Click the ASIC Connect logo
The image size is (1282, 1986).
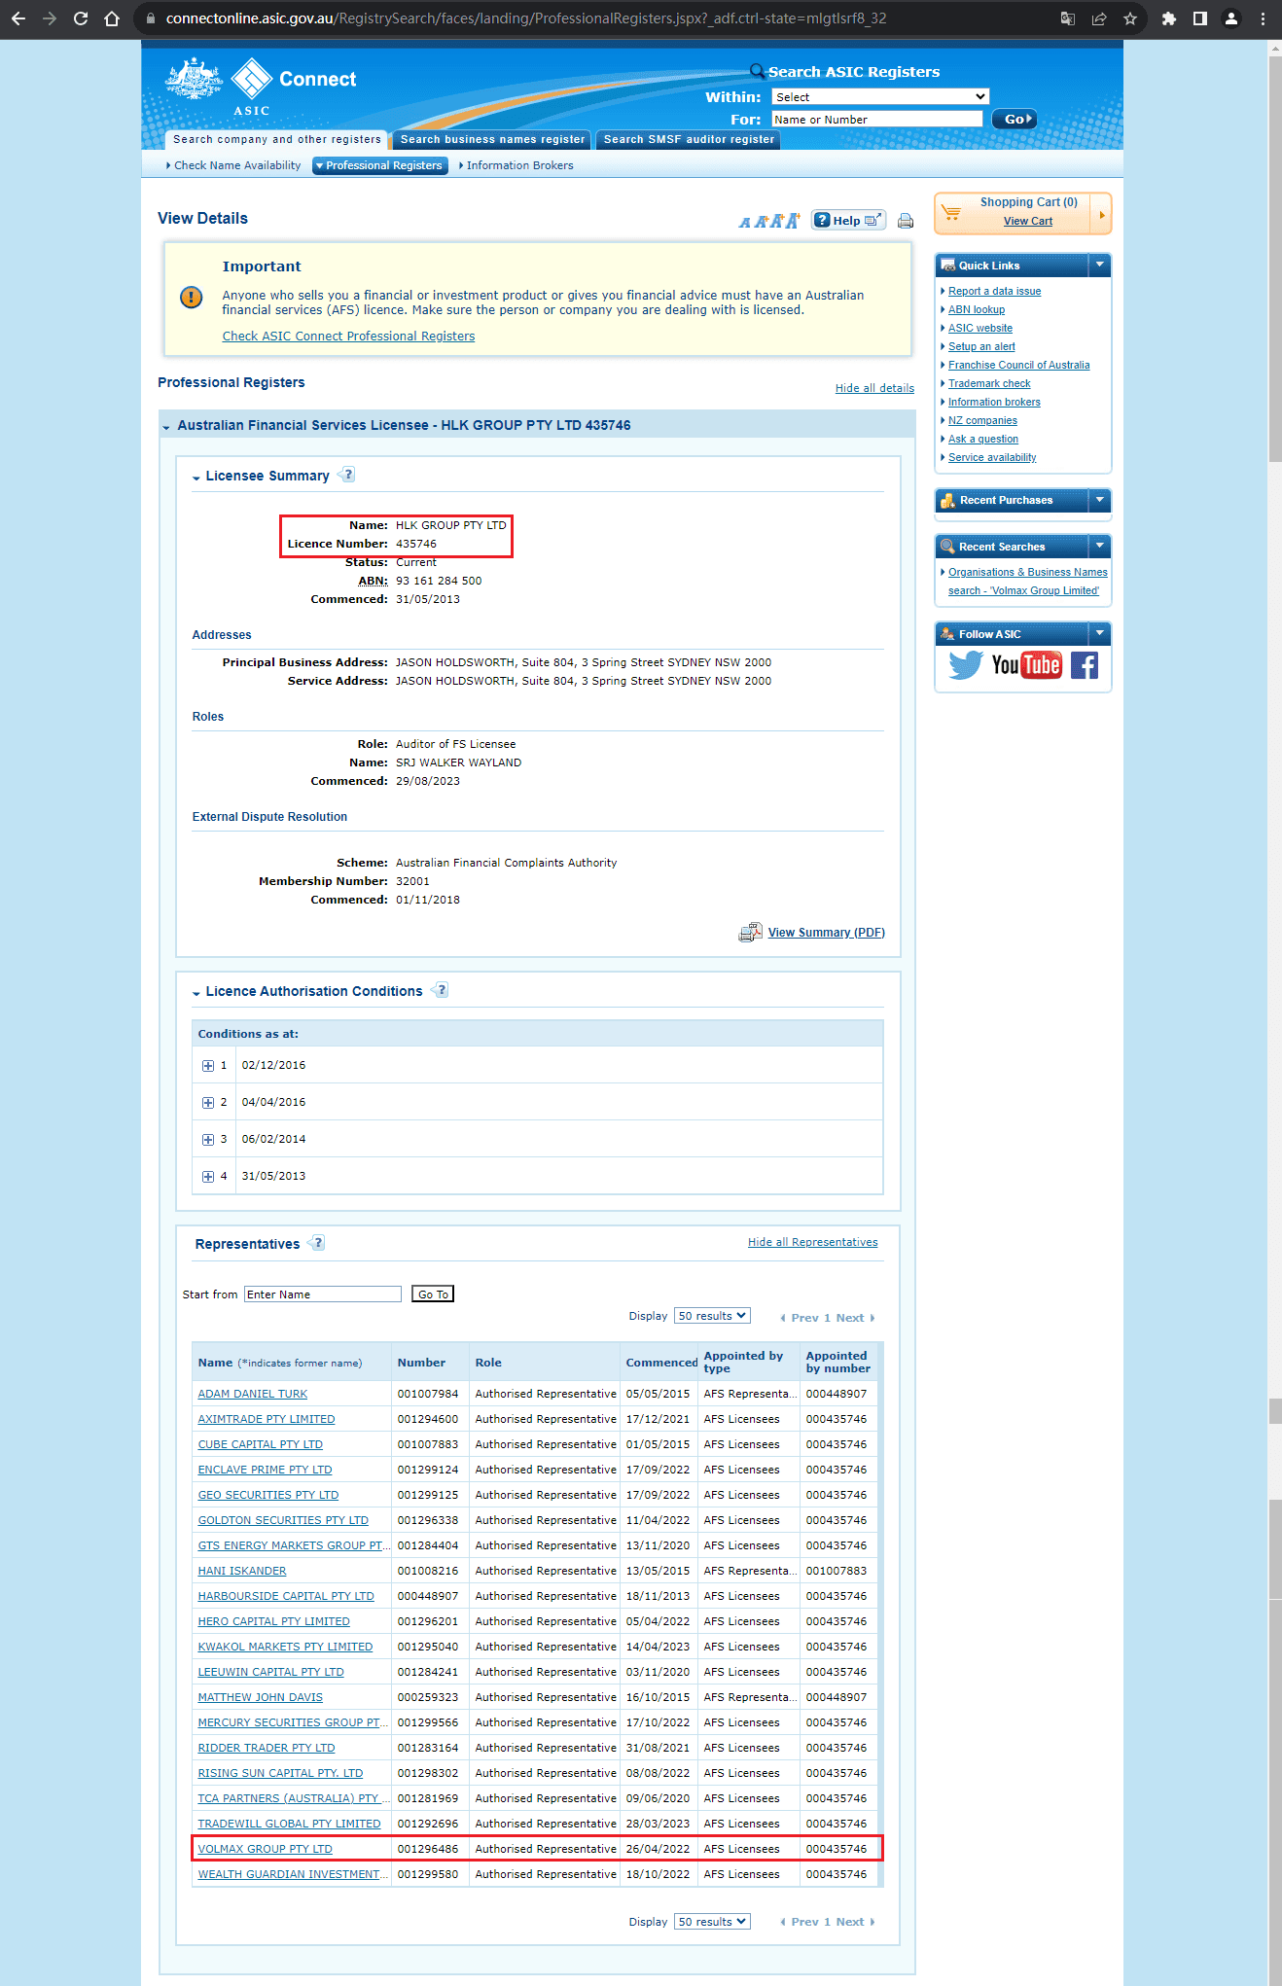coord(261,86)
